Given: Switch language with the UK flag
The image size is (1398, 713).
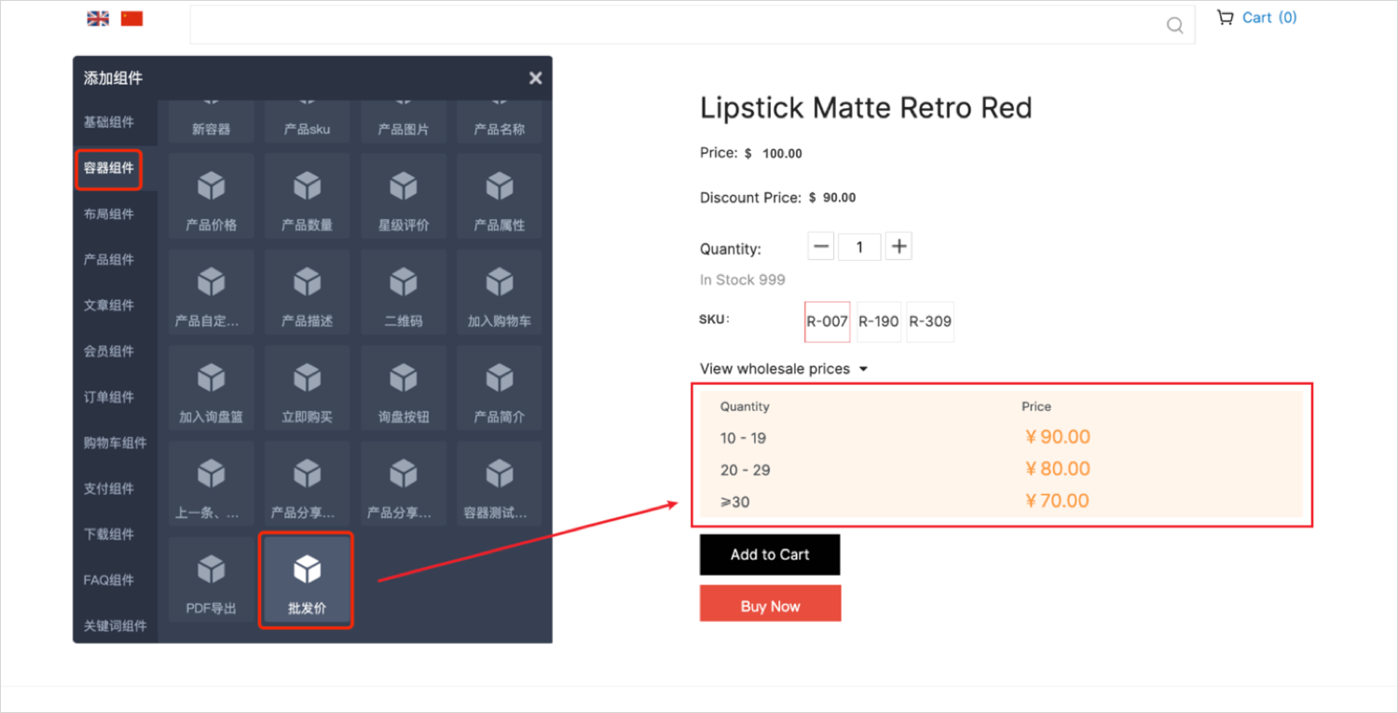Looking at the screenshot, I should tap(98, 19).
